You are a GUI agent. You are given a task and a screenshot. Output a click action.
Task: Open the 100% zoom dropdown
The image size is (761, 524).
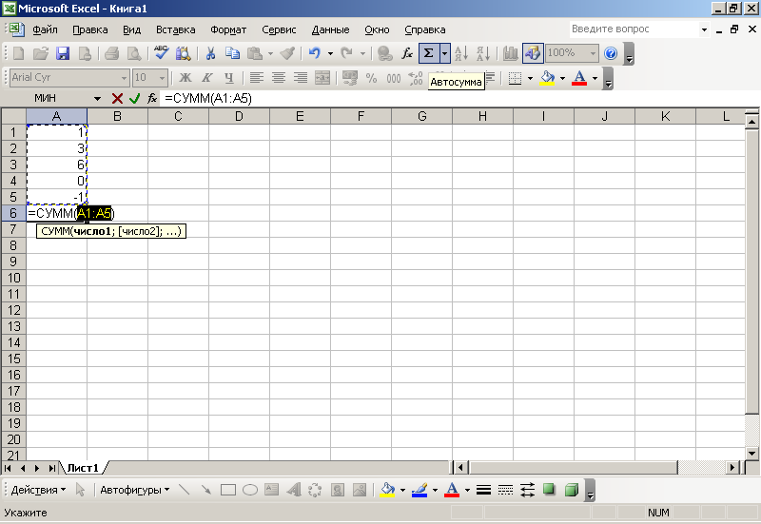tap(593, 53)
